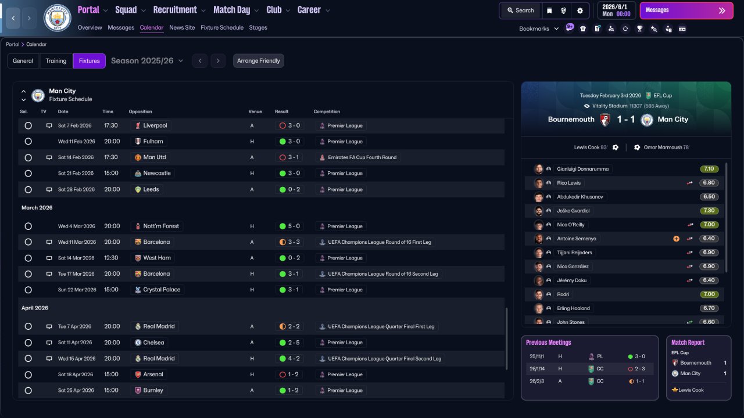Click the Man City crest in the match header

[647, 120]
